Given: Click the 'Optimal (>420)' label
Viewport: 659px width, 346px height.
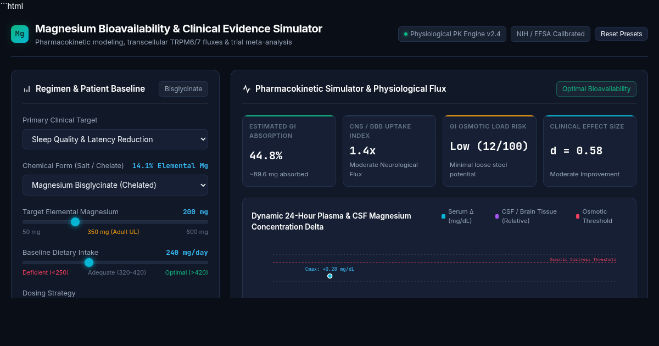Looking at the screenshot, I should pos(187,272).
